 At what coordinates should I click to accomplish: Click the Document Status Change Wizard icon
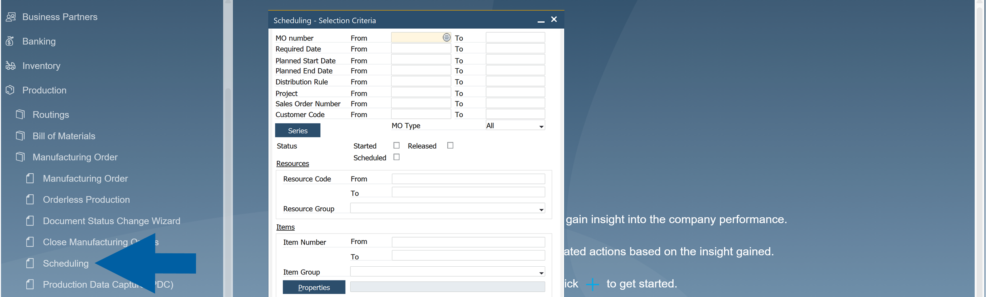coord(30,221)
